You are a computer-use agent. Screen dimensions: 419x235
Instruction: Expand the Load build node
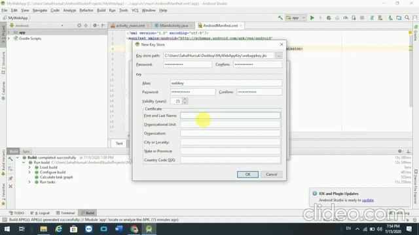(29, 167)
